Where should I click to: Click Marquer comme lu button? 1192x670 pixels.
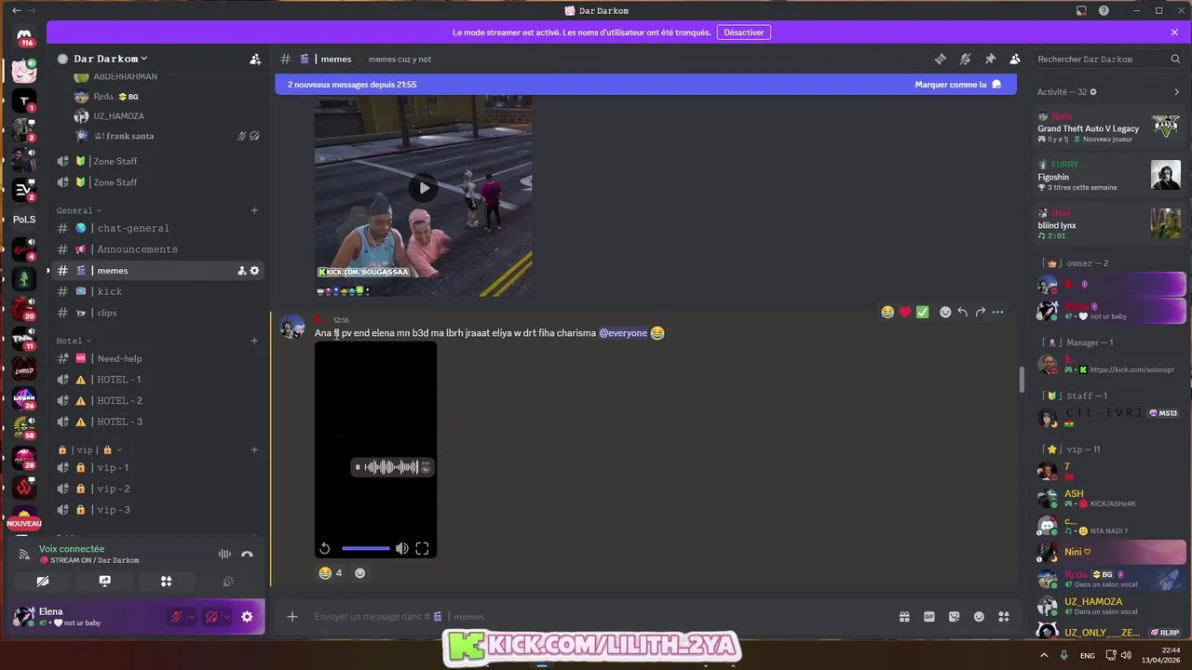pos(957,85)
